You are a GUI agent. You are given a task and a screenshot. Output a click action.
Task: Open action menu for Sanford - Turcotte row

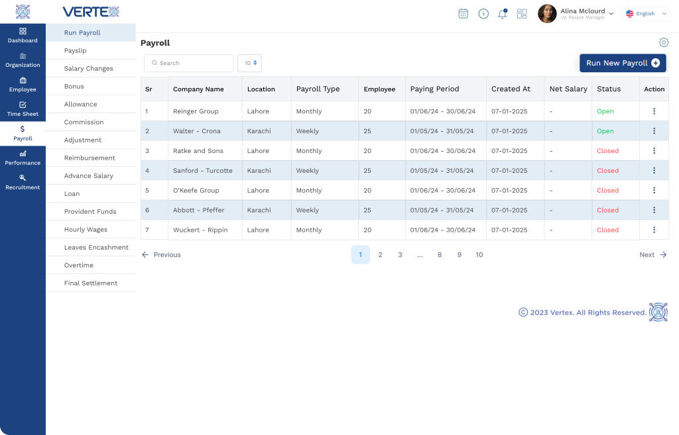click(x=654, y=170)
